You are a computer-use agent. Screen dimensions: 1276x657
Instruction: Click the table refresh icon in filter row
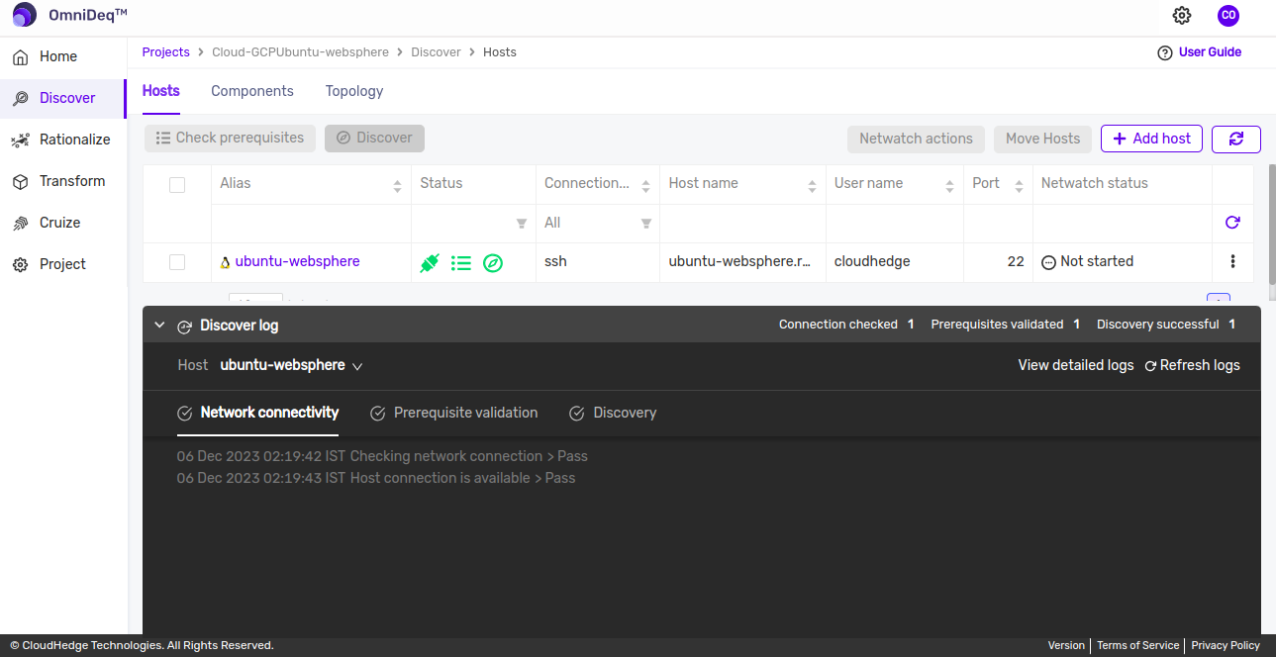coord(1232,223)
